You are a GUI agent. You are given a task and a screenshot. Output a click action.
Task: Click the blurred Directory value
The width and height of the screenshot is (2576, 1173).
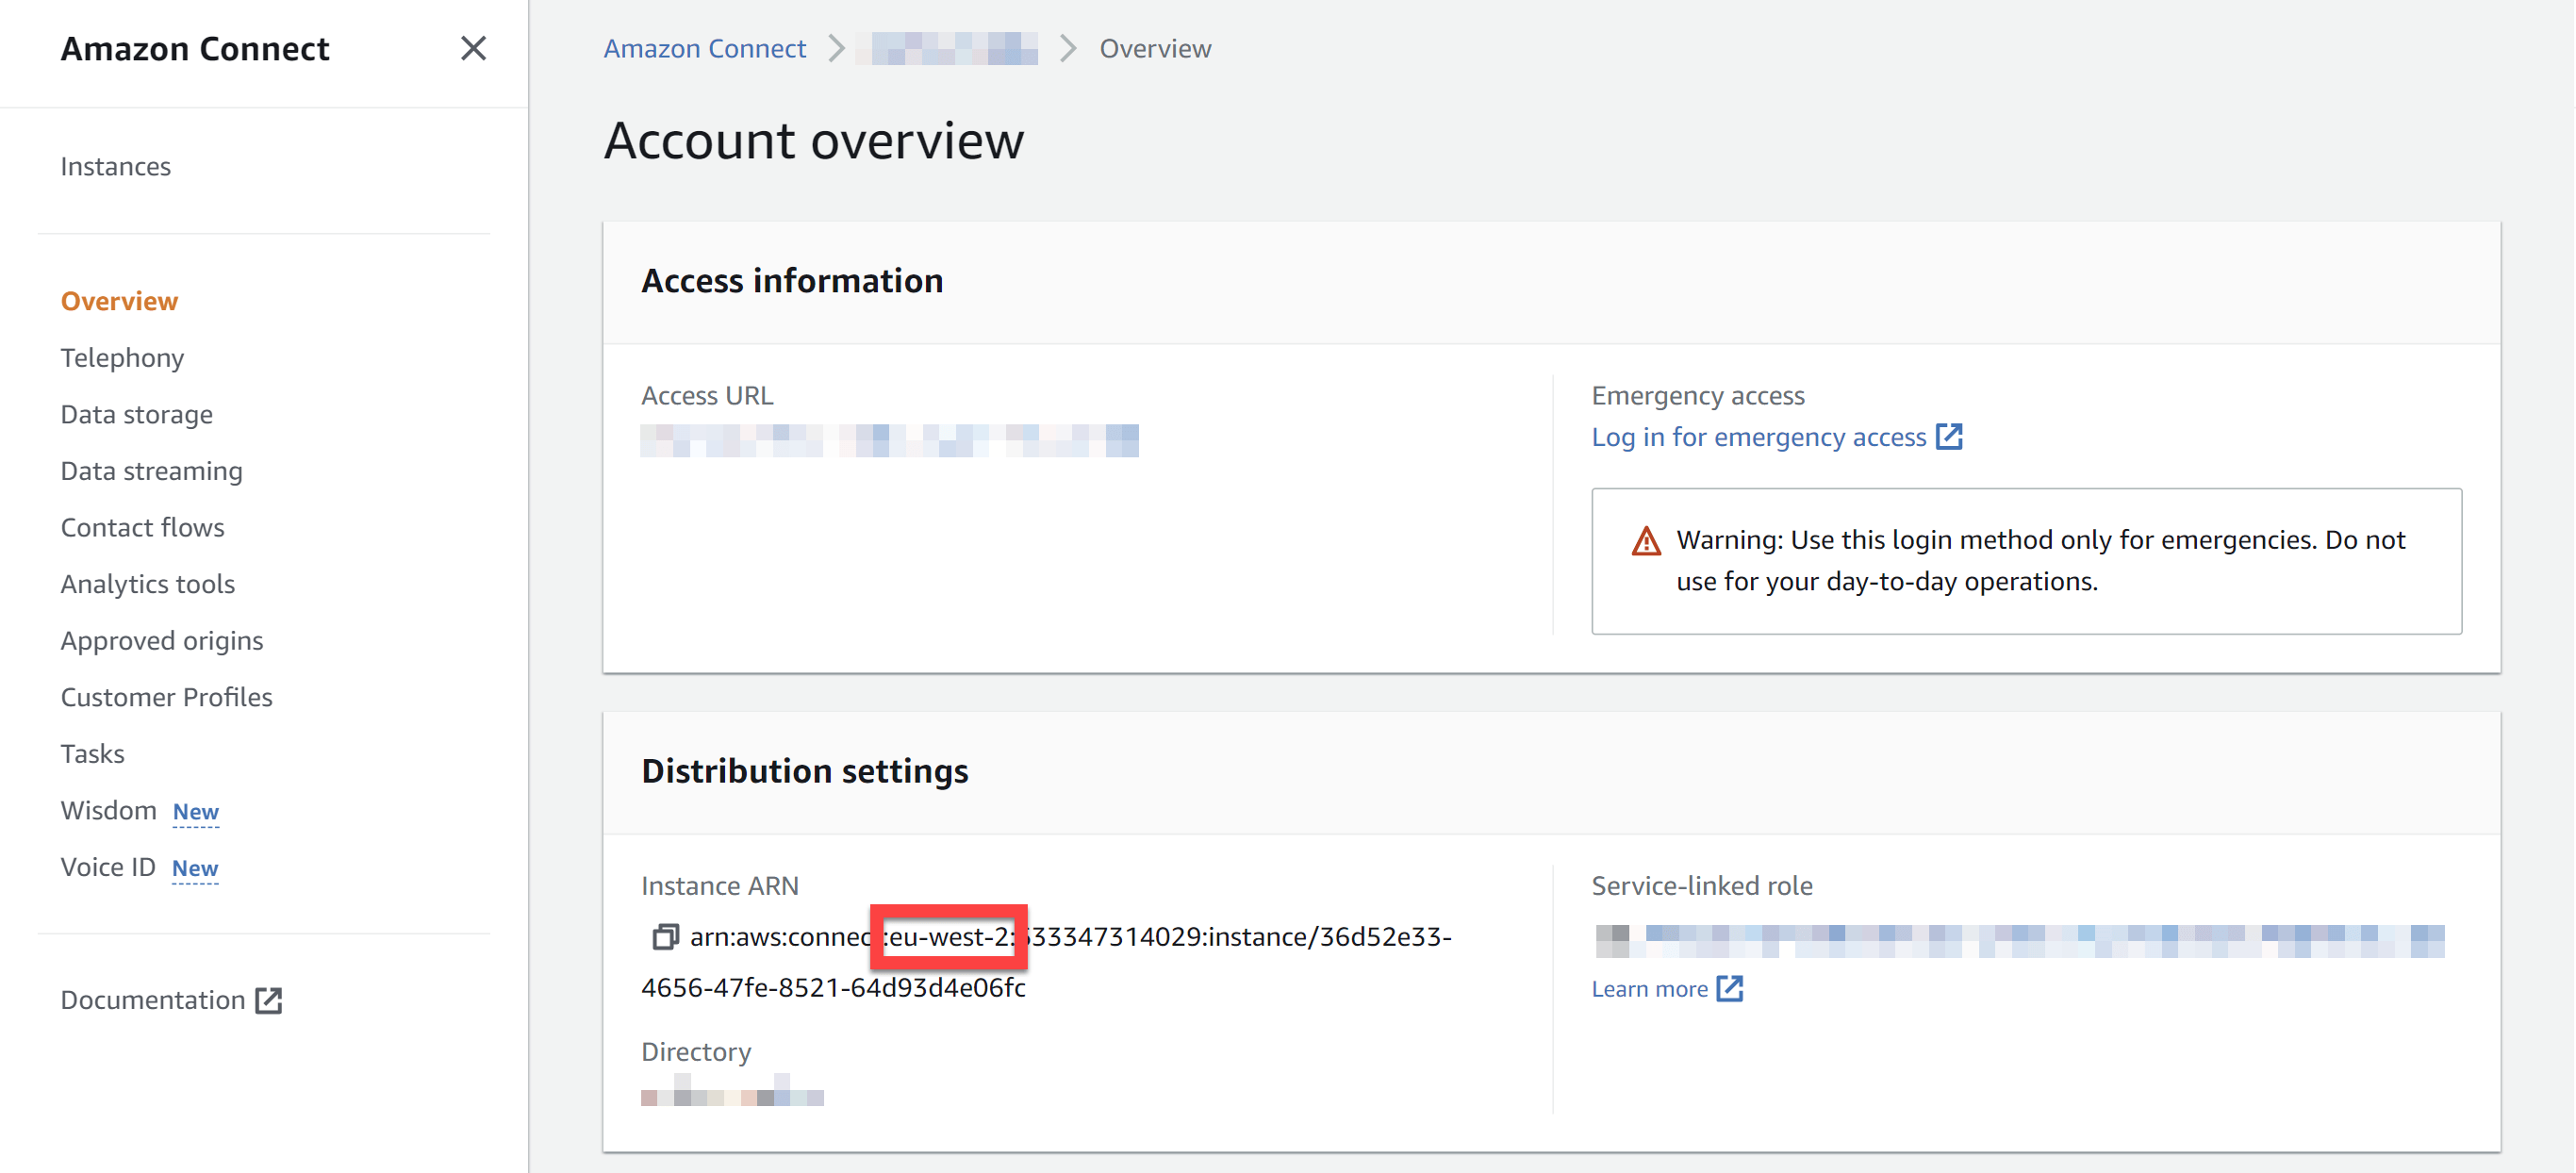click(732, 1090)
